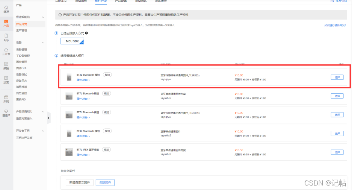Open 生产管理 in the sidebar
The width and height of the screenshot is (352, 190).
(21, 30)
